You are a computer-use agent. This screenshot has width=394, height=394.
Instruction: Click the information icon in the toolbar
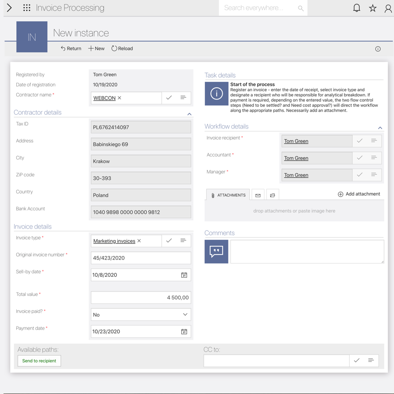pos(378,49)
